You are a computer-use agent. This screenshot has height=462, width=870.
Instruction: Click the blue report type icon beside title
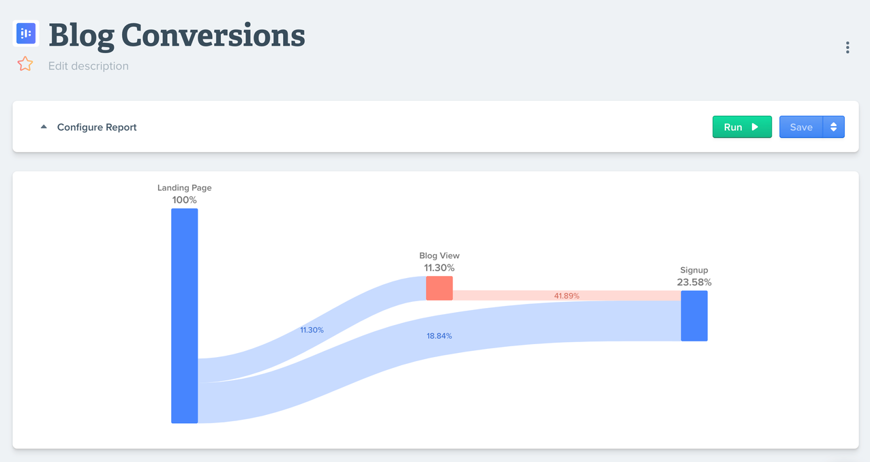pos(26,33)
